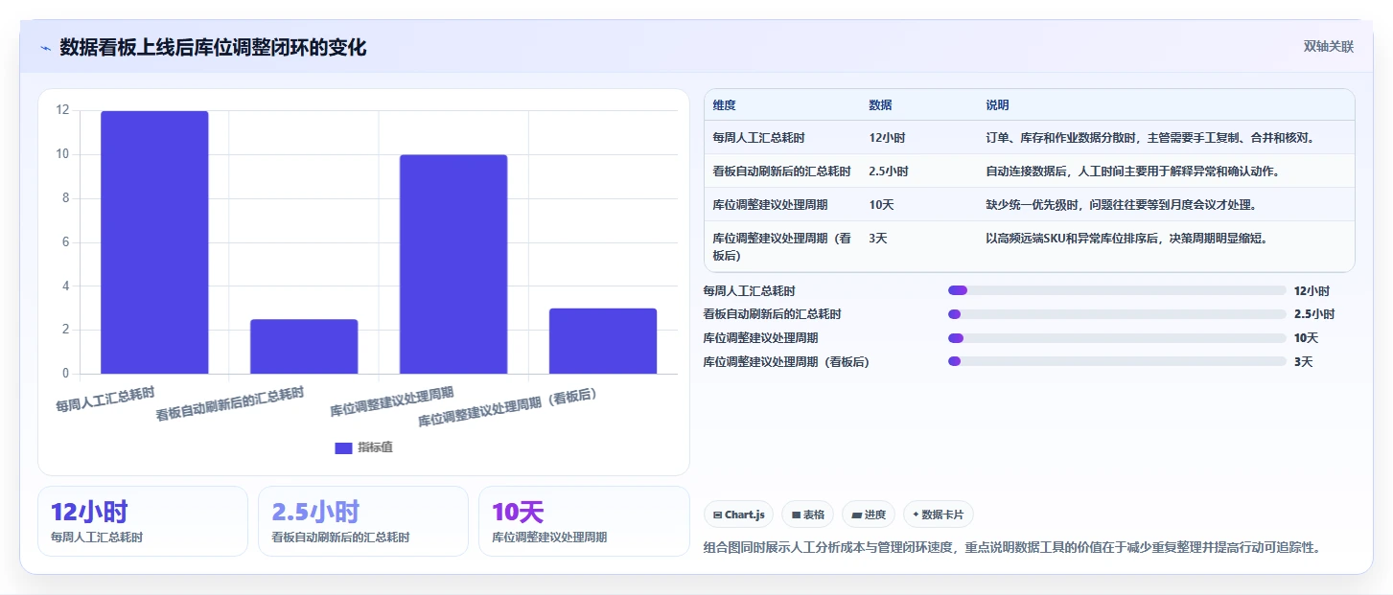Click the description beginning 以高频远端SKU
This screenshot has height=595, width=1393.
pyautogui.click(x=1126, y=239)
